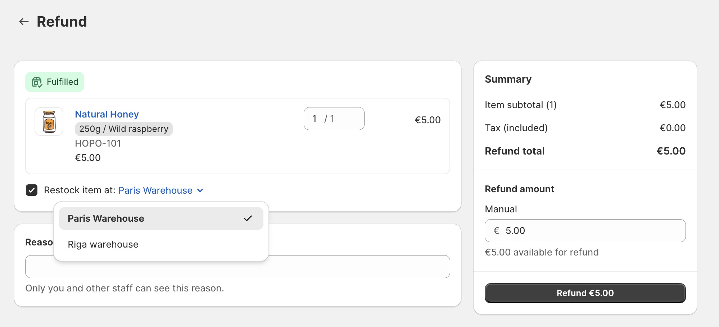
Task: Click the refund quantity field
Action: tap(334, 119)
